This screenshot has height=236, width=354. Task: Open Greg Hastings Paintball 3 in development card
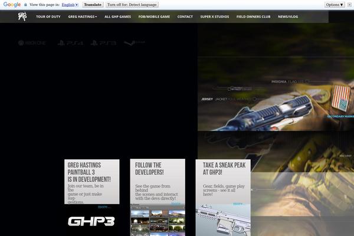tap(92, 182)
